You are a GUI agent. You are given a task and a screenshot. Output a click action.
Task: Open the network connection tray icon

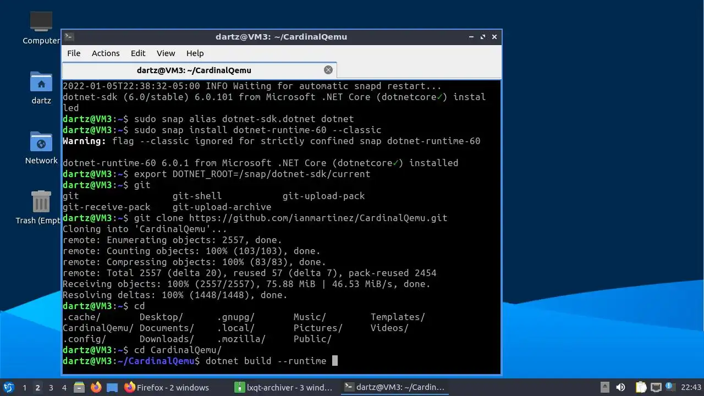pyautogui.click(x=656, y=387)
